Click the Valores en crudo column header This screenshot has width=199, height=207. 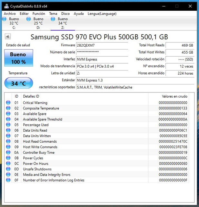coord(168,96)
